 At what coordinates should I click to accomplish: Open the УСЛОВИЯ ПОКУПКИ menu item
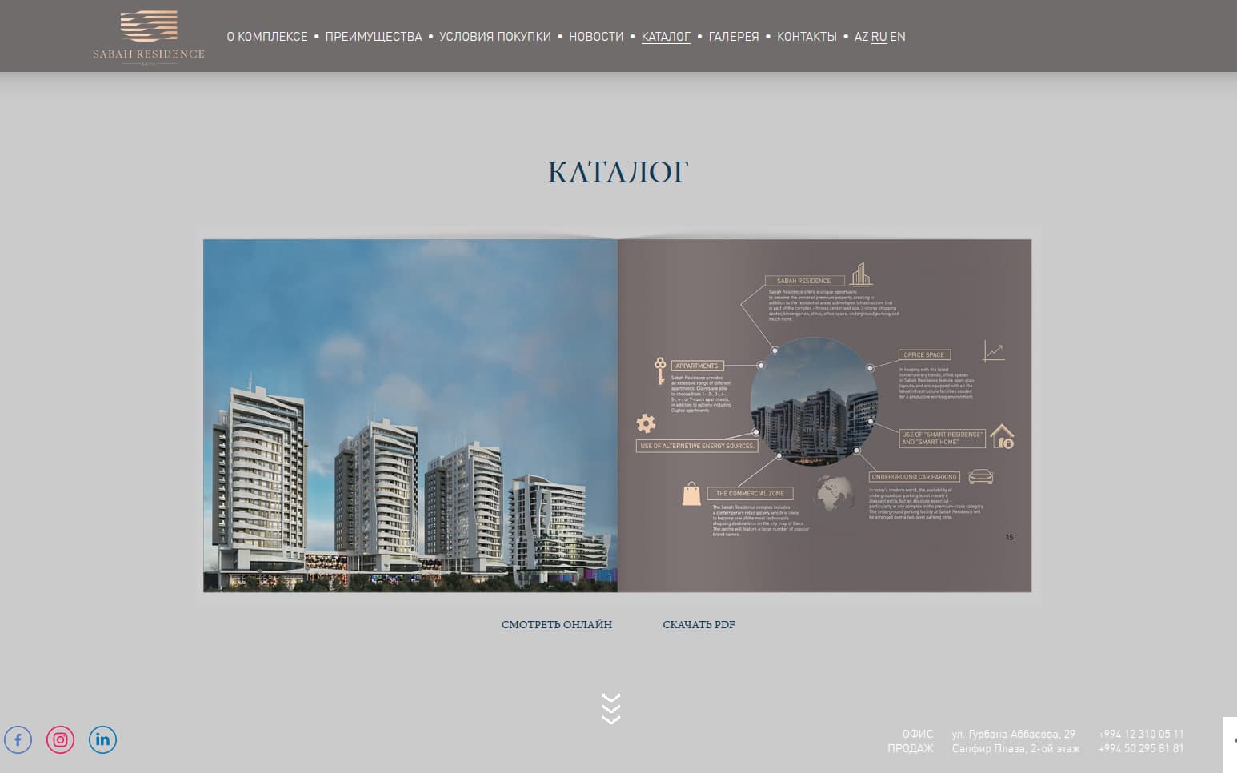pos(495,37)
